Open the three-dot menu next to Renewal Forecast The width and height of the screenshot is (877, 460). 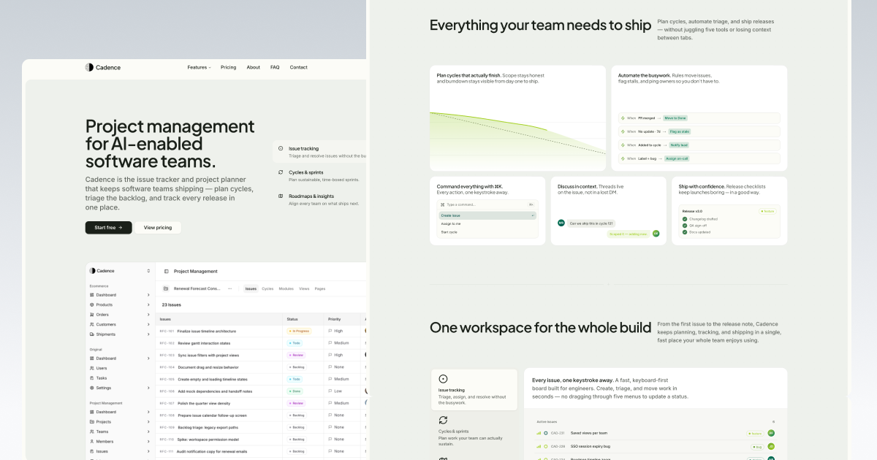coord(229,288)
